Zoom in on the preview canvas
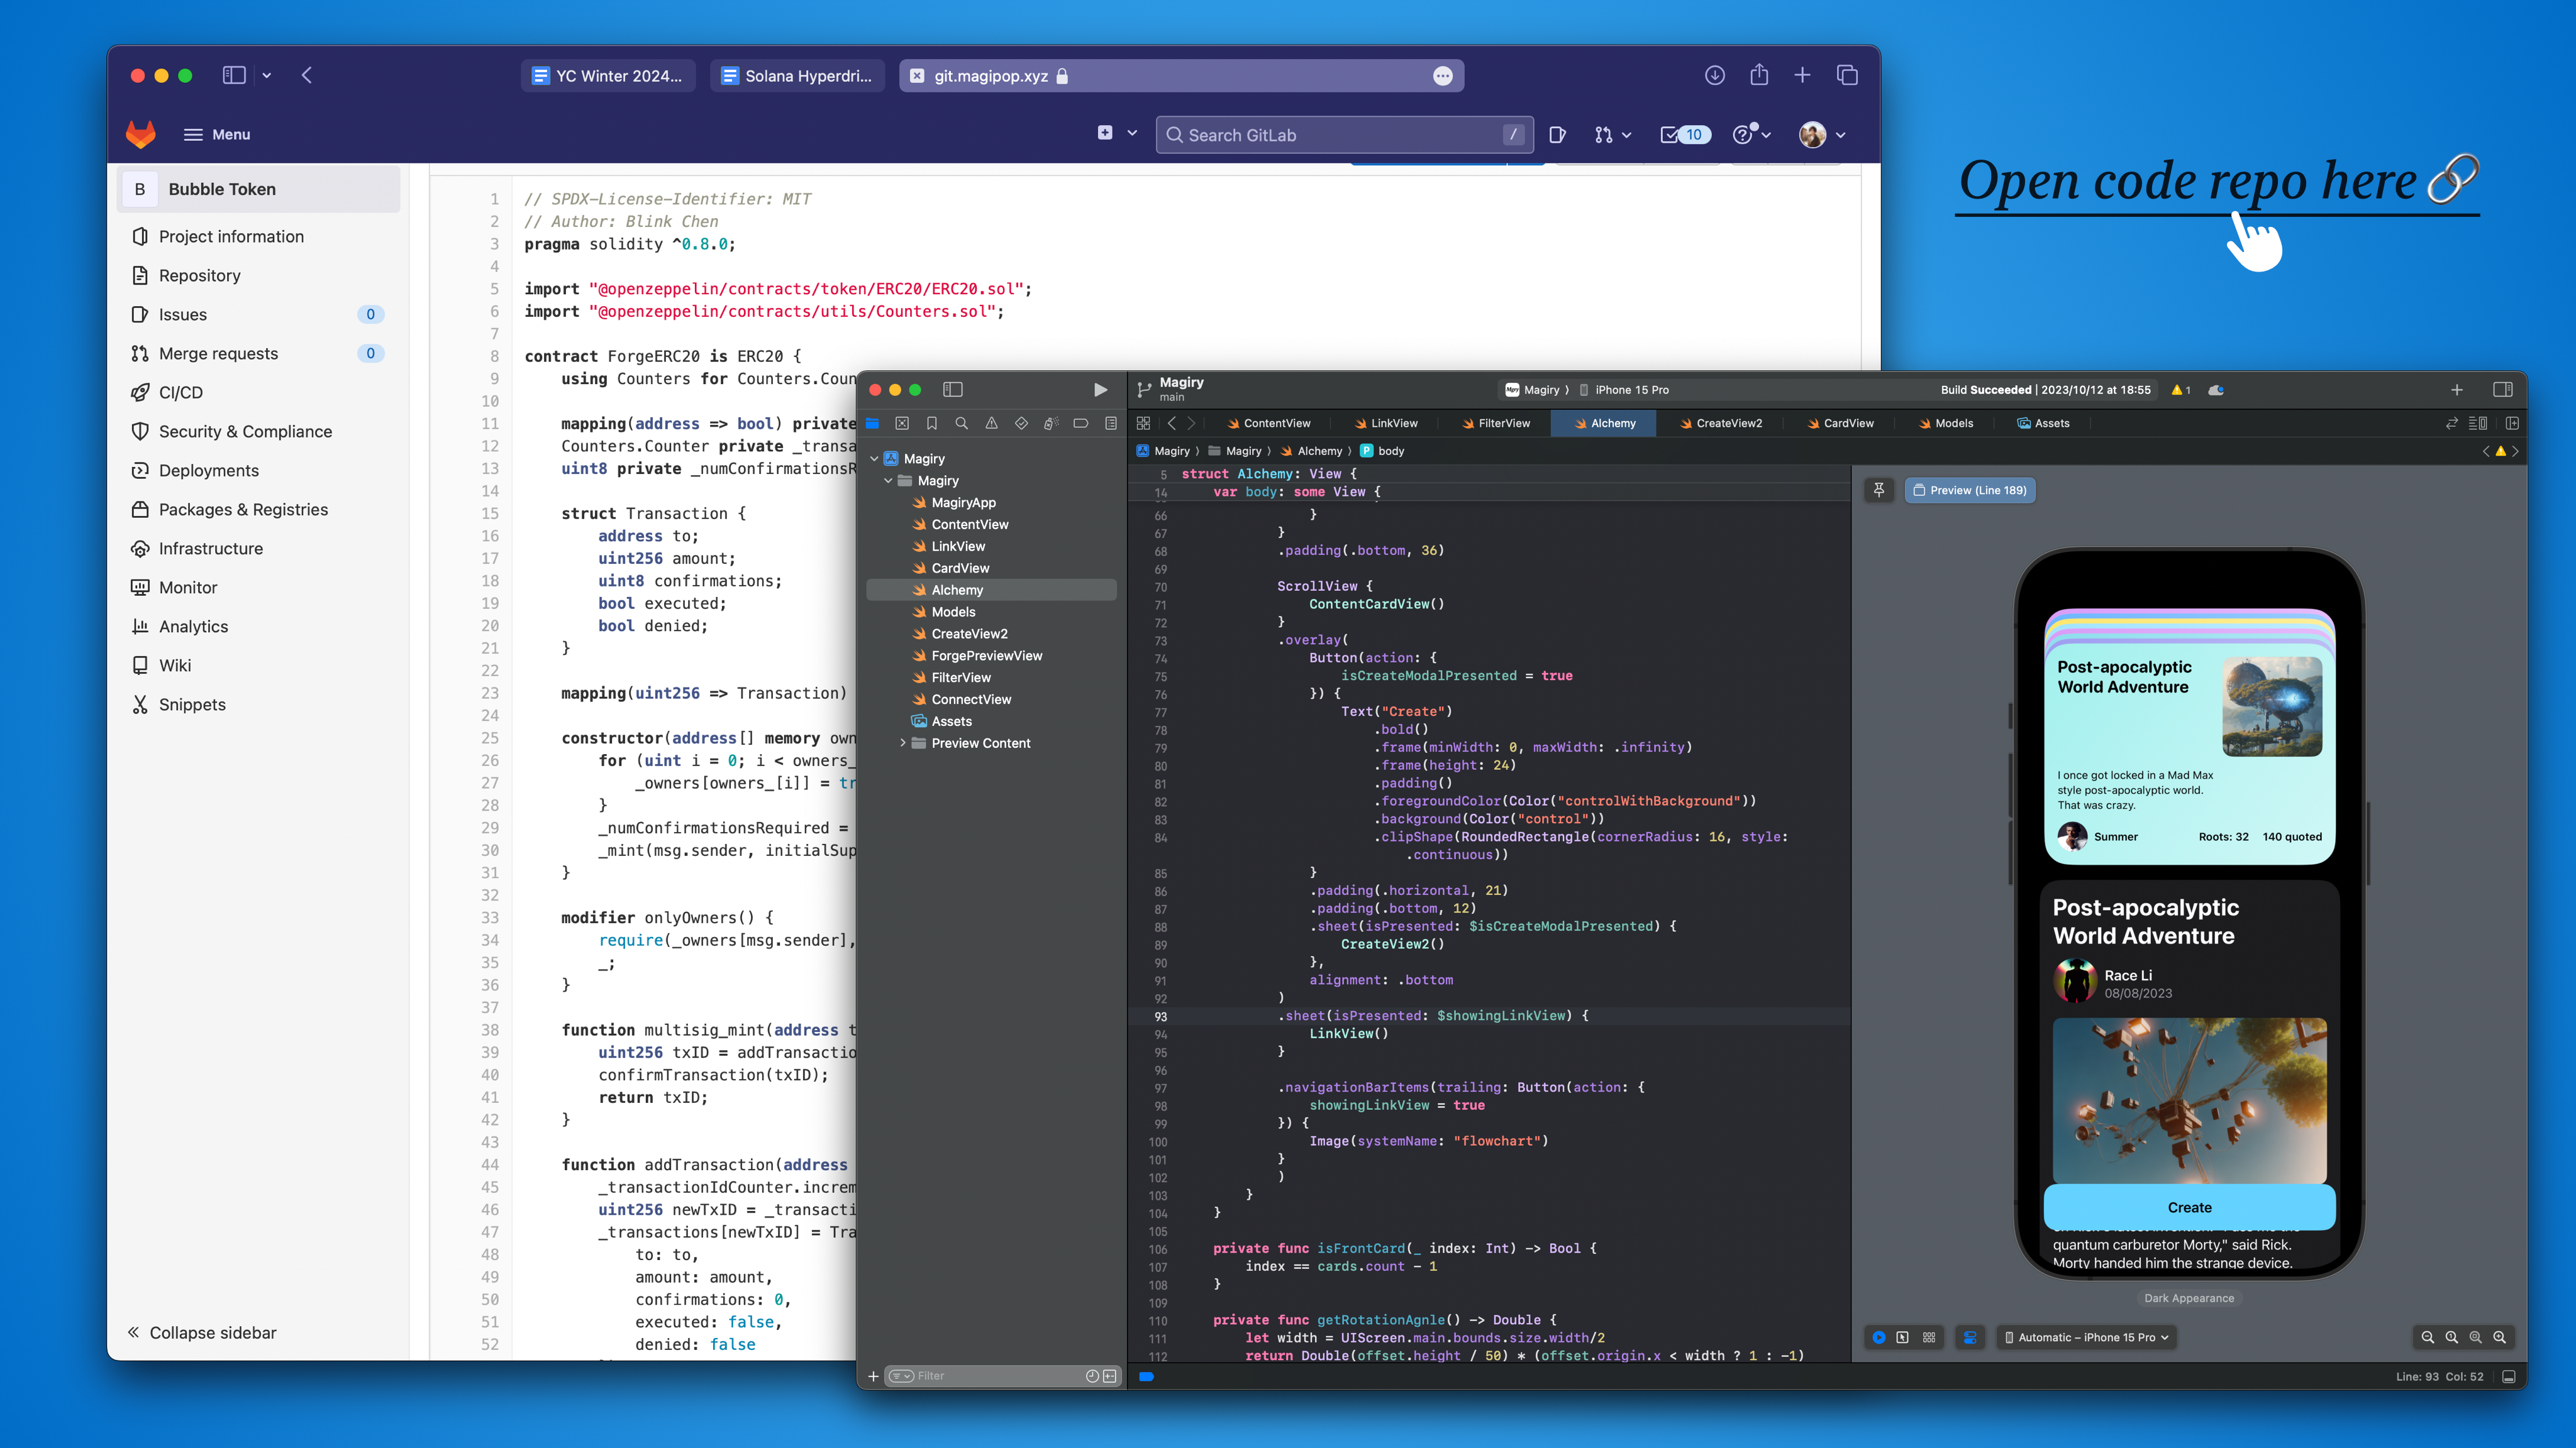2576x1448 pixels. tap(2499, 1337)
